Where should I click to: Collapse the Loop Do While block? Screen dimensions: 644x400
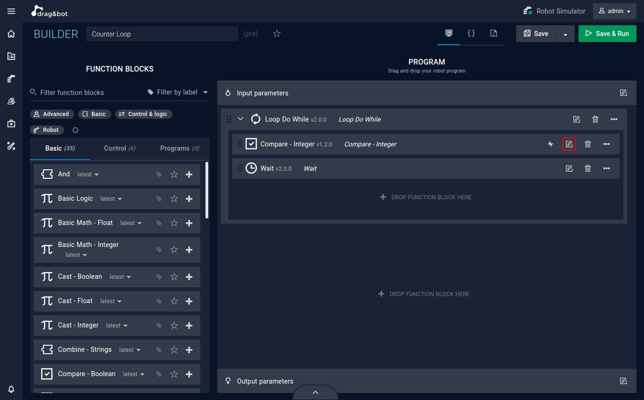(241, 119)
